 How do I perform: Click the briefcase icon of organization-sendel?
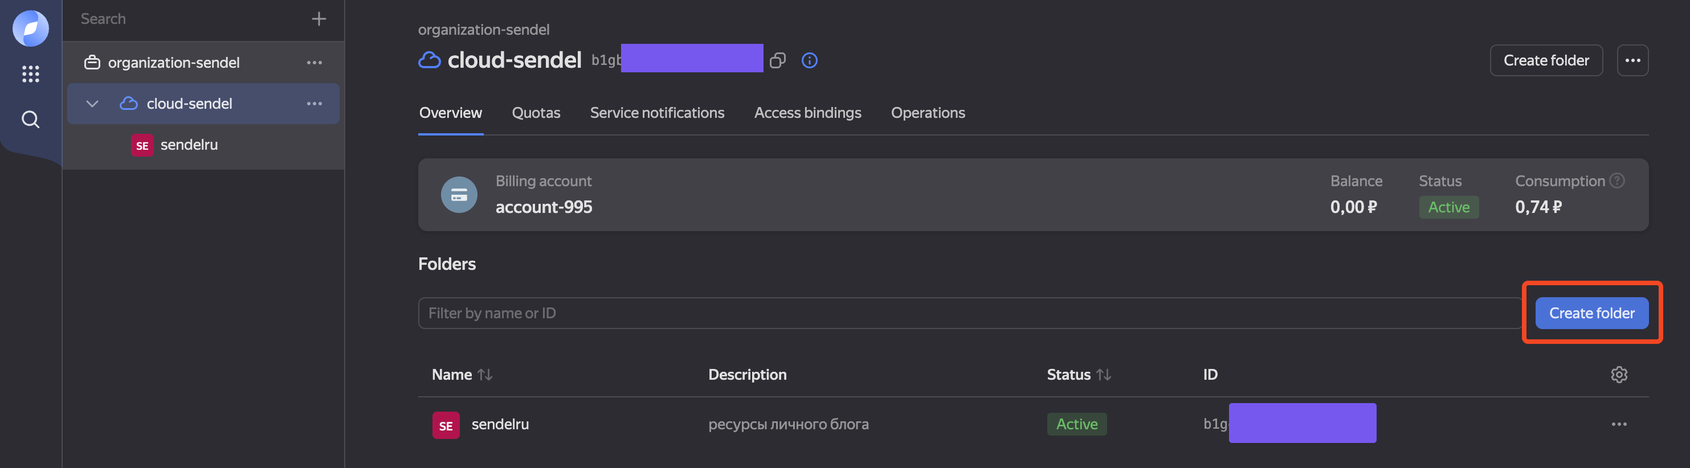point(92,62)
